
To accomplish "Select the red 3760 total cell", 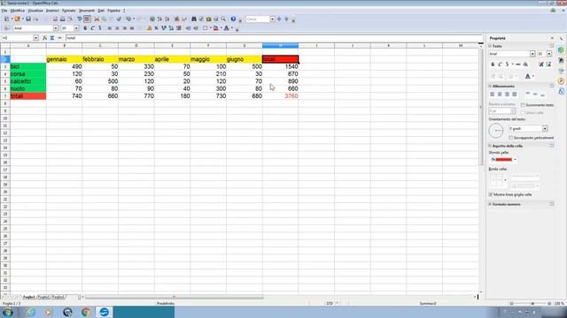I will click(280, 96).
